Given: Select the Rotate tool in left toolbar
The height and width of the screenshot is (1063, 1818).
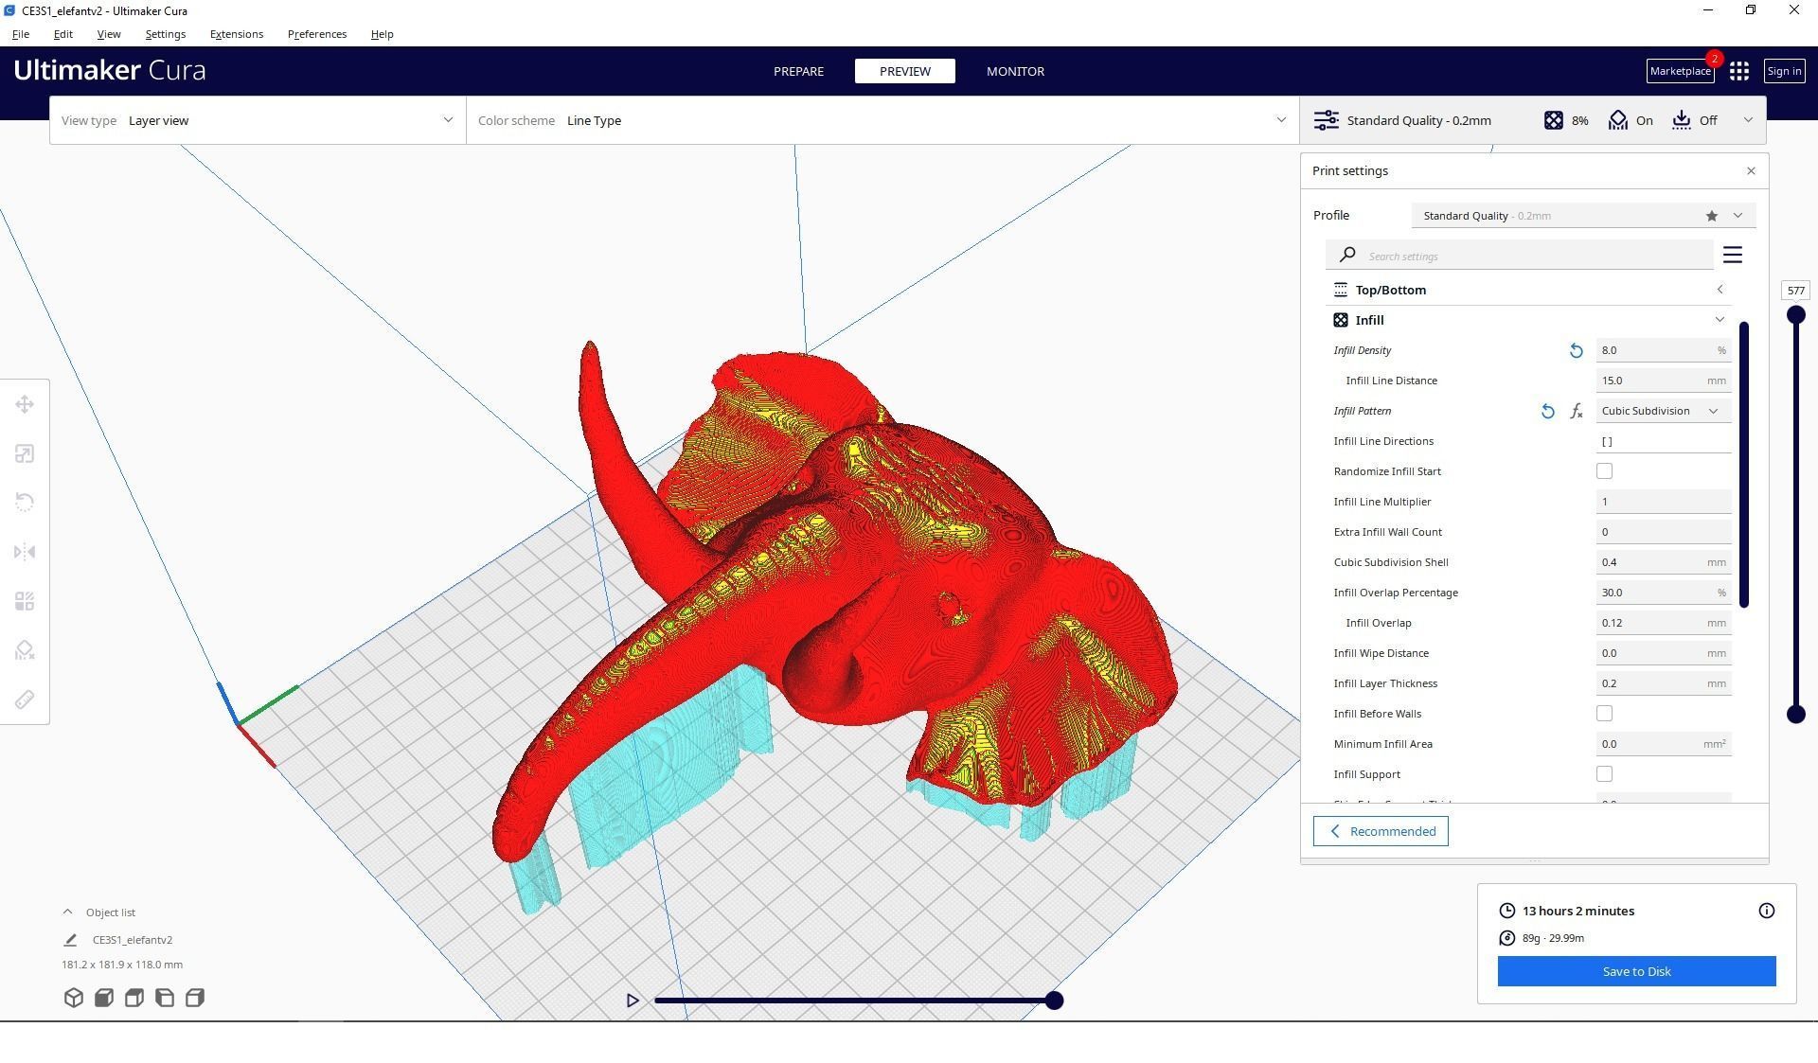Looking at the screenshot, I should tap(25, 503).
